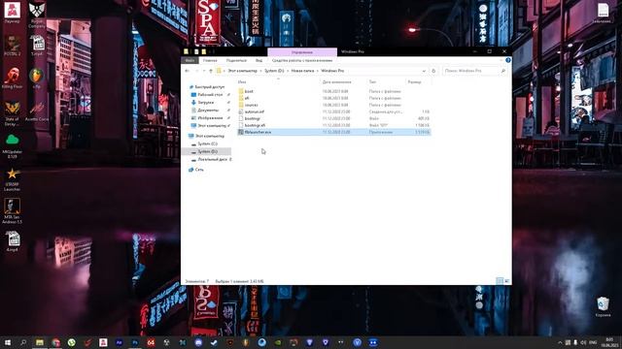This screenshot has width=622, height=349.
Task: Open System (C:) drive in navigation pane
Action: (x=207, y=143)
